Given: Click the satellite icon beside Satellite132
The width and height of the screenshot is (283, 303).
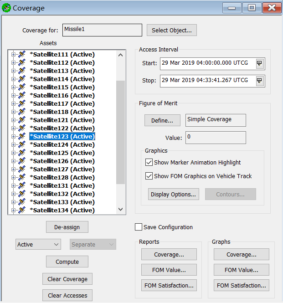Looking at the screenshot, I should click(22, 194).
